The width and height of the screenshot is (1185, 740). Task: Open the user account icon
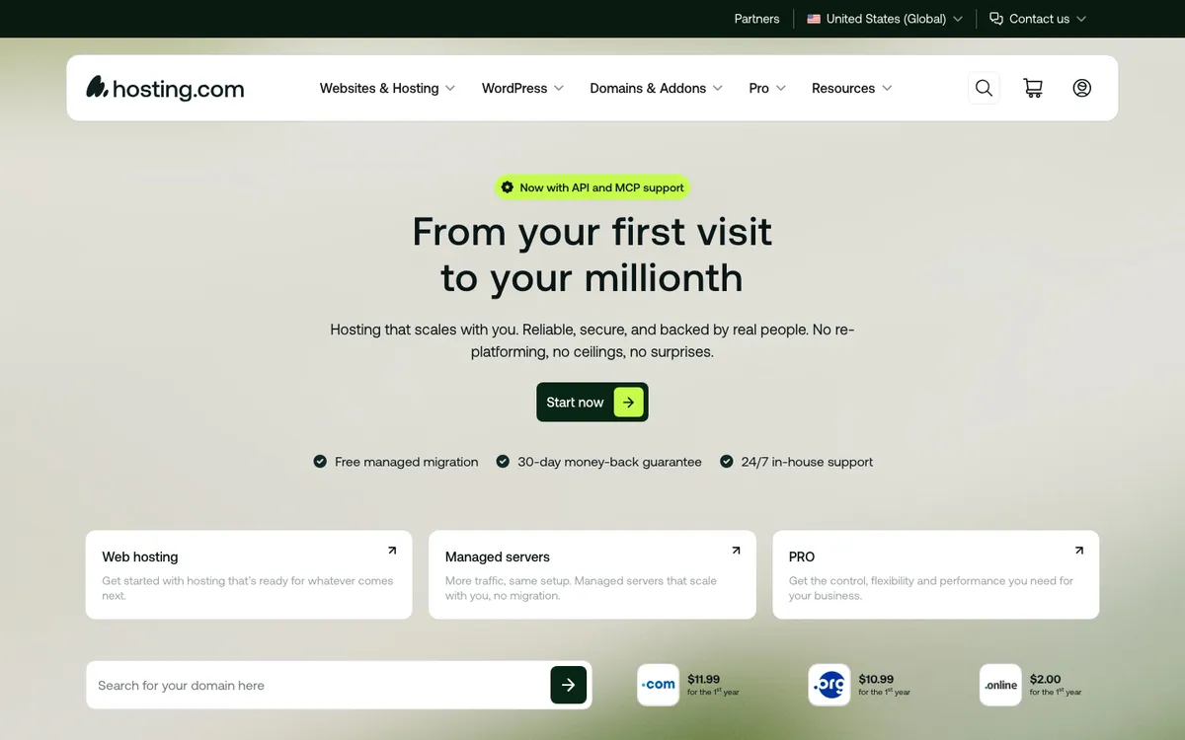[x=1082, y=88]
